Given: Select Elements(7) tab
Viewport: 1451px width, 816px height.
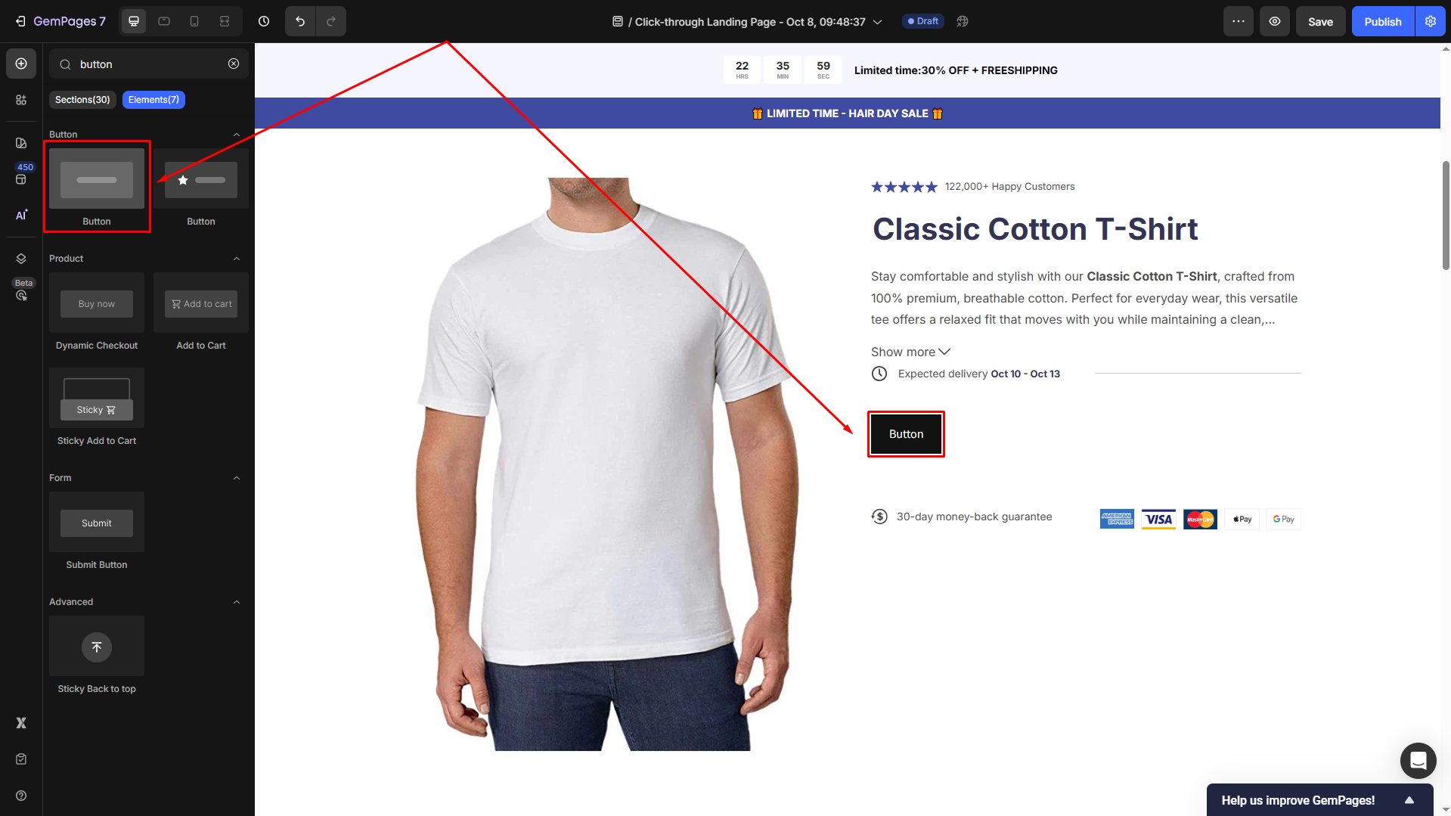Looking at the screenshot, I should tap(153, 100).
